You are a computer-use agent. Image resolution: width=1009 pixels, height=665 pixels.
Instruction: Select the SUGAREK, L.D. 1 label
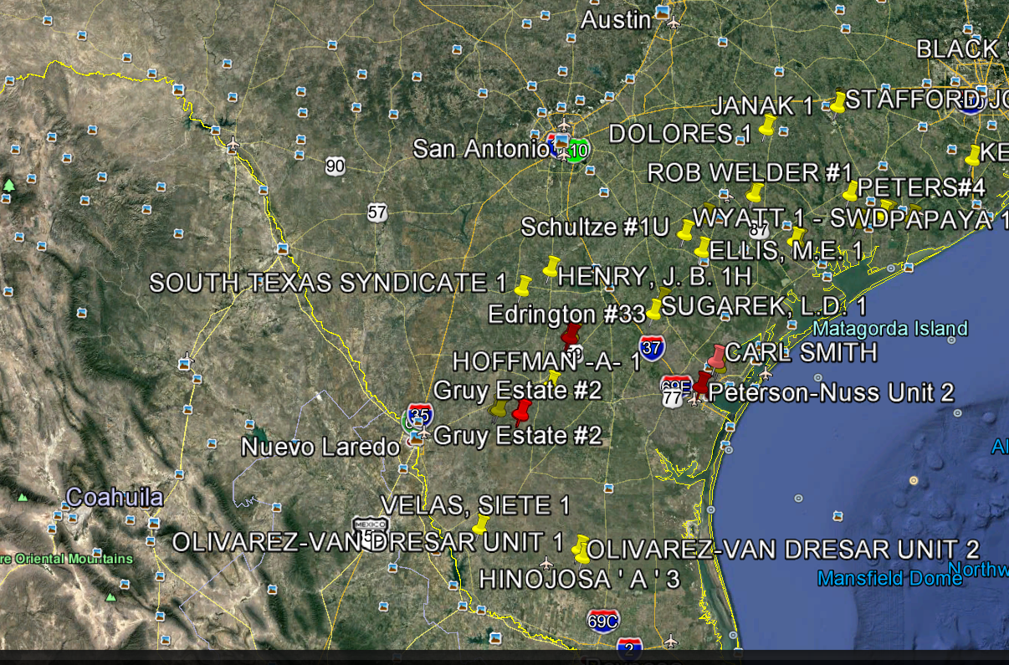pos(764,306)
